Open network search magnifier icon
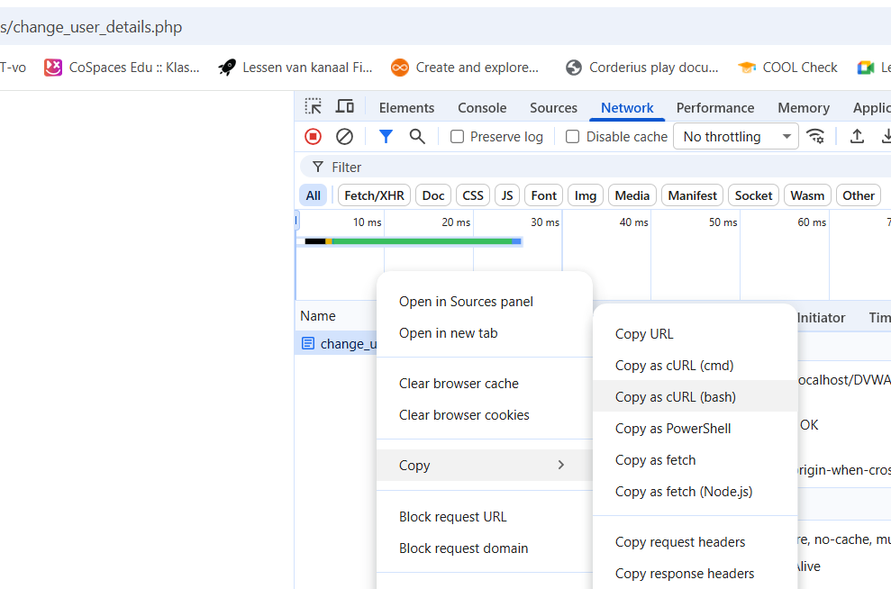This screenshot has width=891, height=589. pyautogui.click(x=417, y=137)
